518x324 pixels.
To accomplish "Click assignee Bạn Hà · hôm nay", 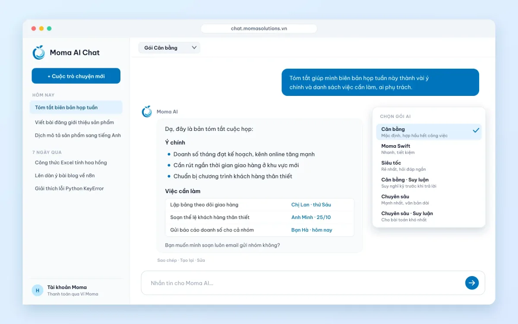I will pos(312,230).
